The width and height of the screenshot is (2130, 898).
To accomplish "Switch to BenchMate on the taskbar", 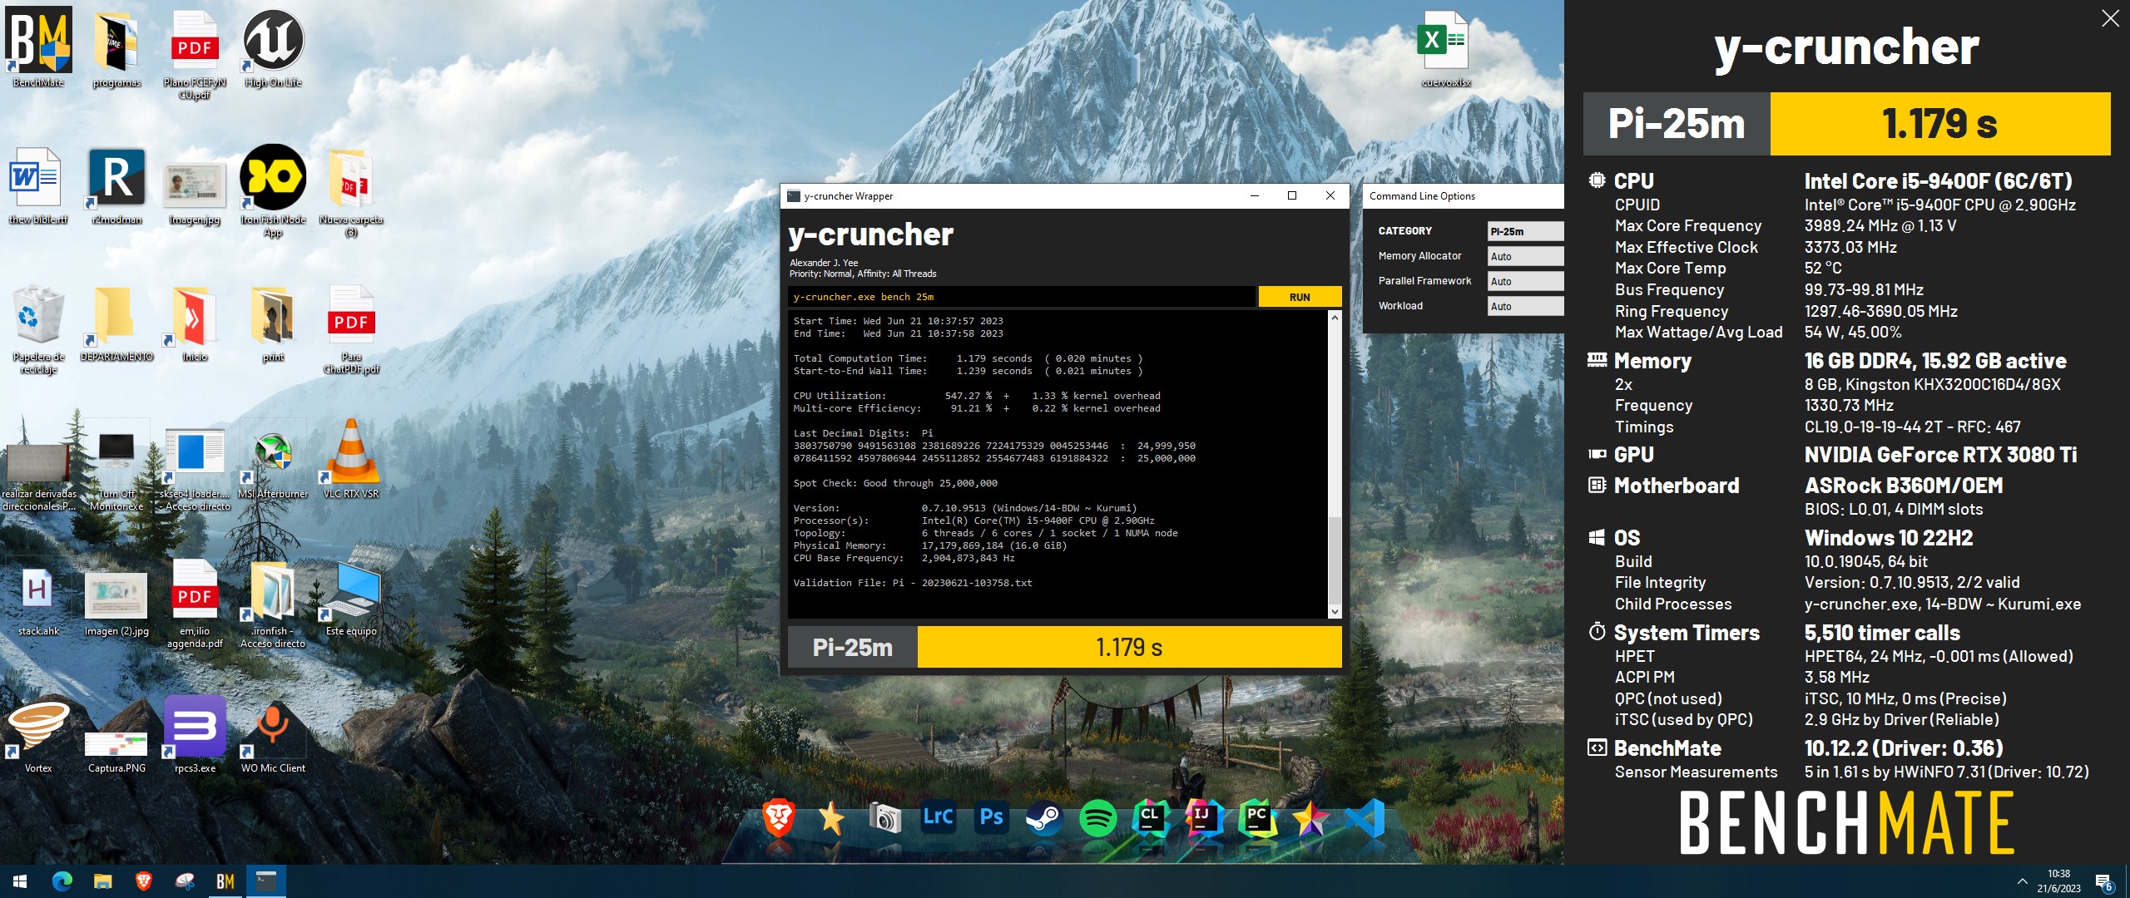I will coord(225,881).
